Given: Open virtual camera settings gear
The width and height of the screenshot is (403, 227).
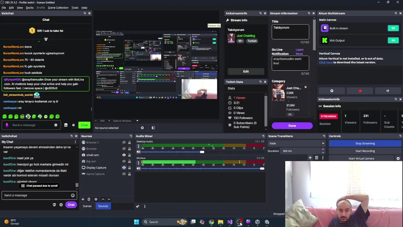Looking at the screenshot, I should [398, 159].
